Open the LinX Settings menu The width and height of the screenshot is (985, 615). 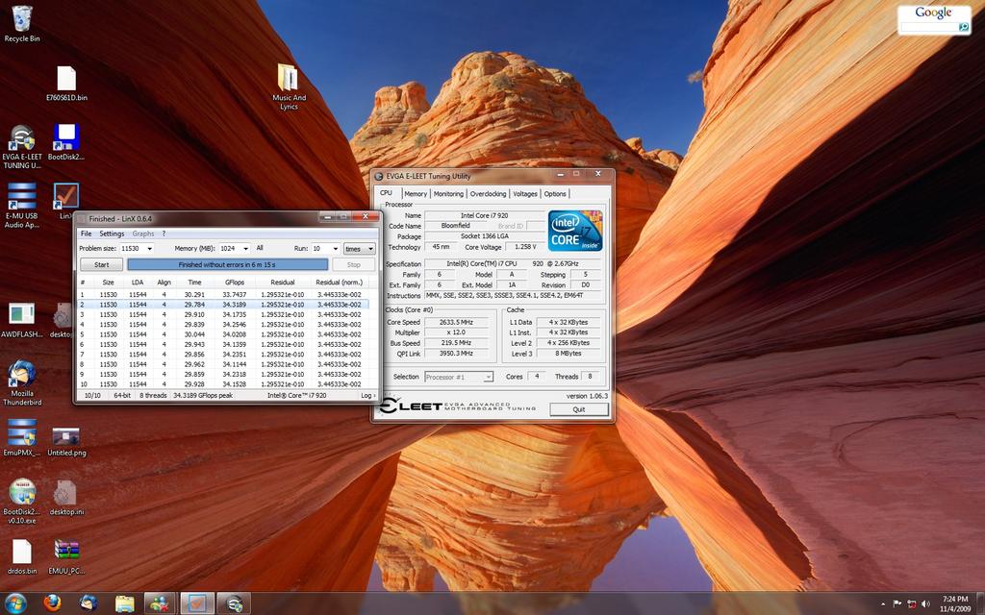pos(112,234)
